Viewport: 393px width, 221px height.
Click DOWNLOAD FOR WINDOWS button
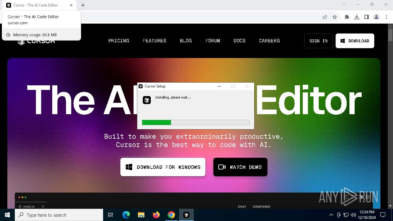click(163, 167)
